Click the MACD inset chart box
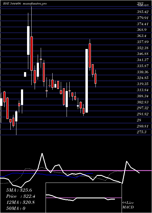 point(84,198)
